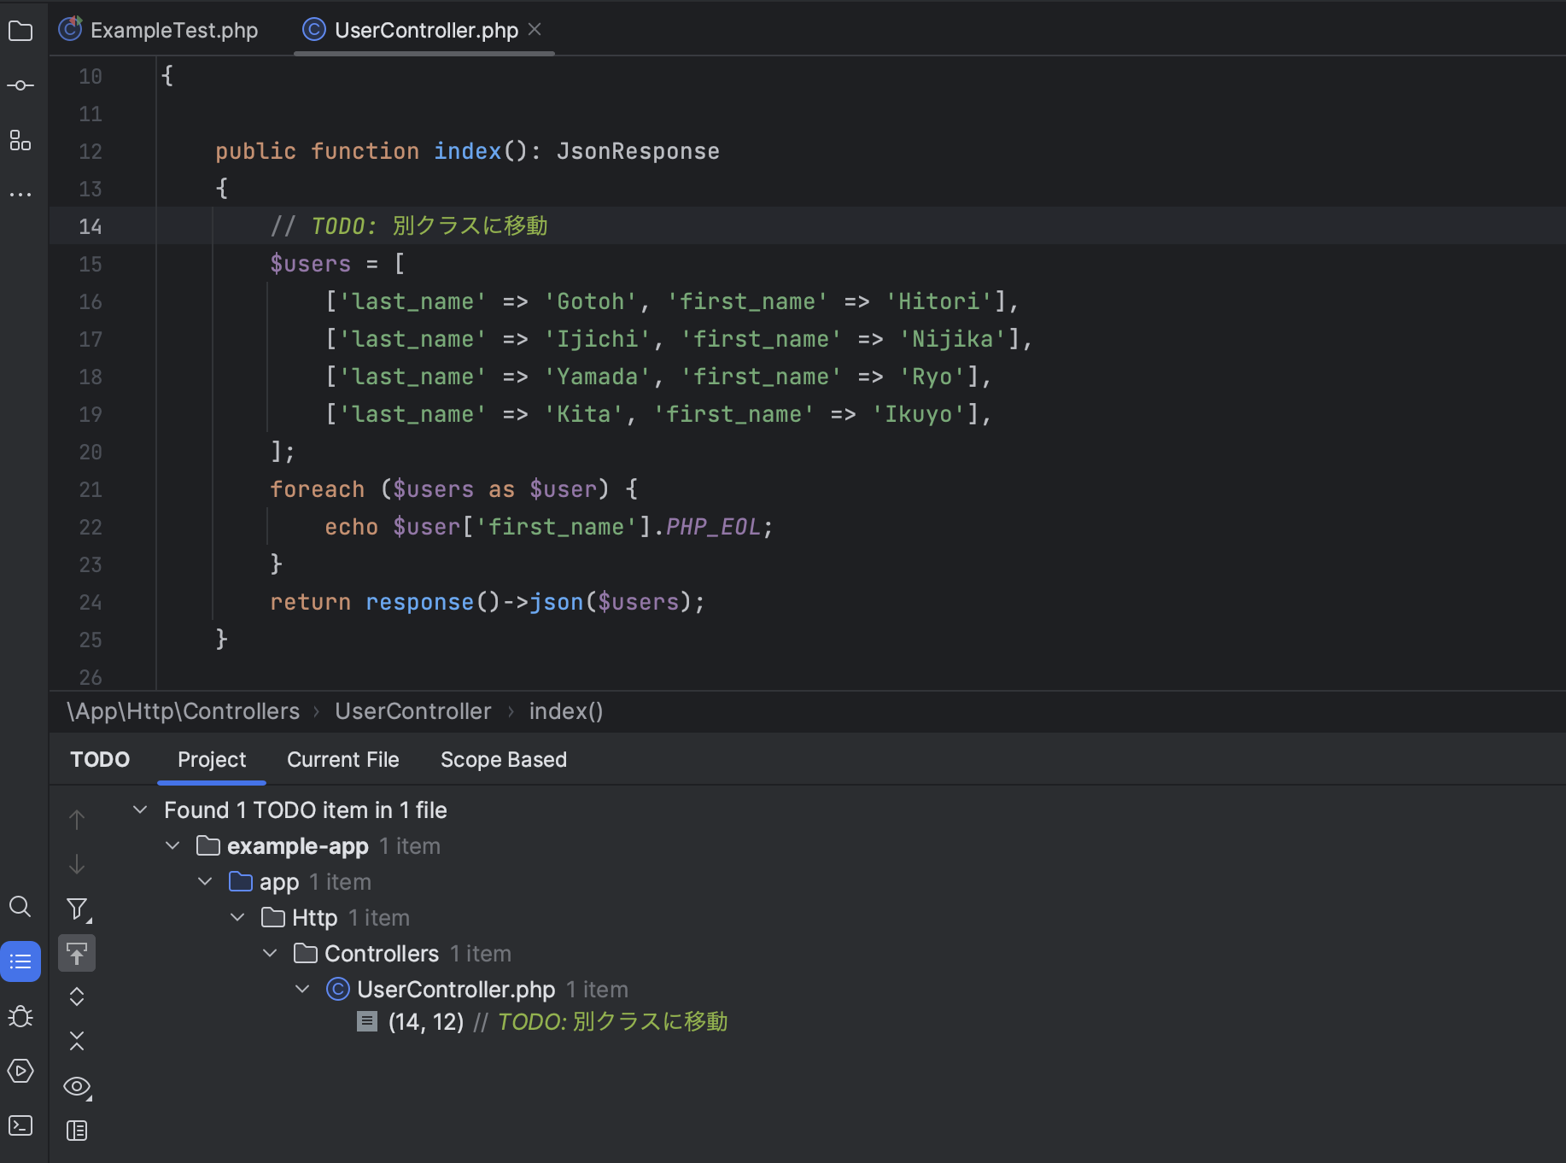Click the UserController breadcrumb
The height and width of the screenshot is (1163, 1566).
pyautogui.click(x=413, y=711)
